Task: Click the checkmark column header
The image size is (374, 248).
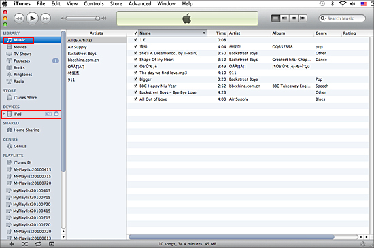Action: tap(135, 33)
